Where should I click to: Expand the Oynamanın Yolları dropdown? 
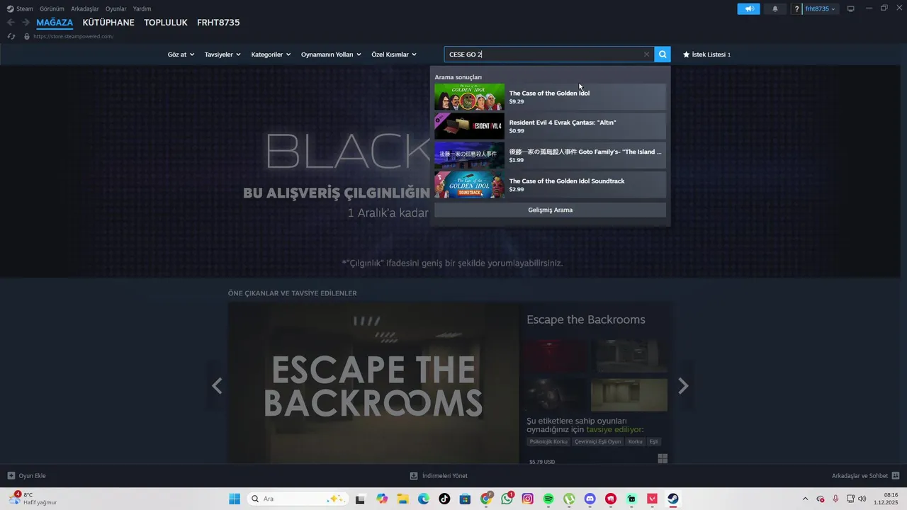coord(331,55)
